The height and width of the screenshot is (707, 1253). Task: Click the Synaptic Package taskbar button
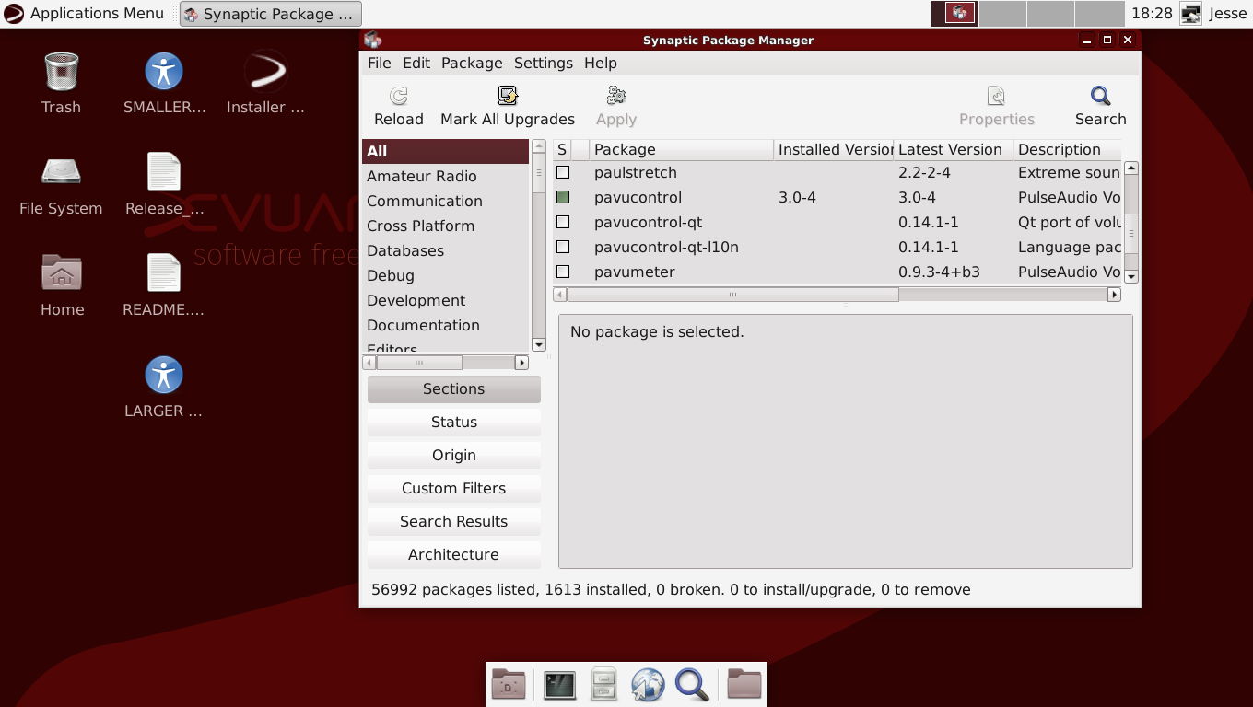[270, 14]
